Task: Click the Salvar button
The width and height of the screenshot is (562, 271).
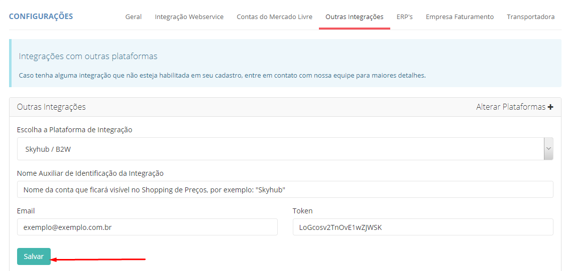Action: [x=34, y=256]
